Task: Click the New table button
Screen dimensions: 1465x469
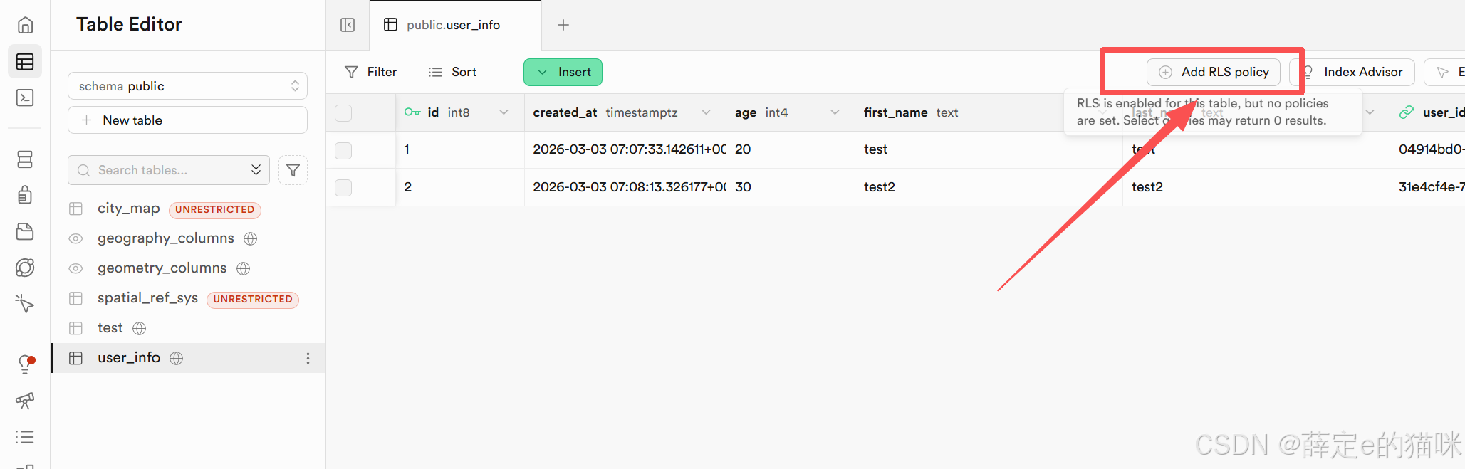Action: tap(187, 120)
